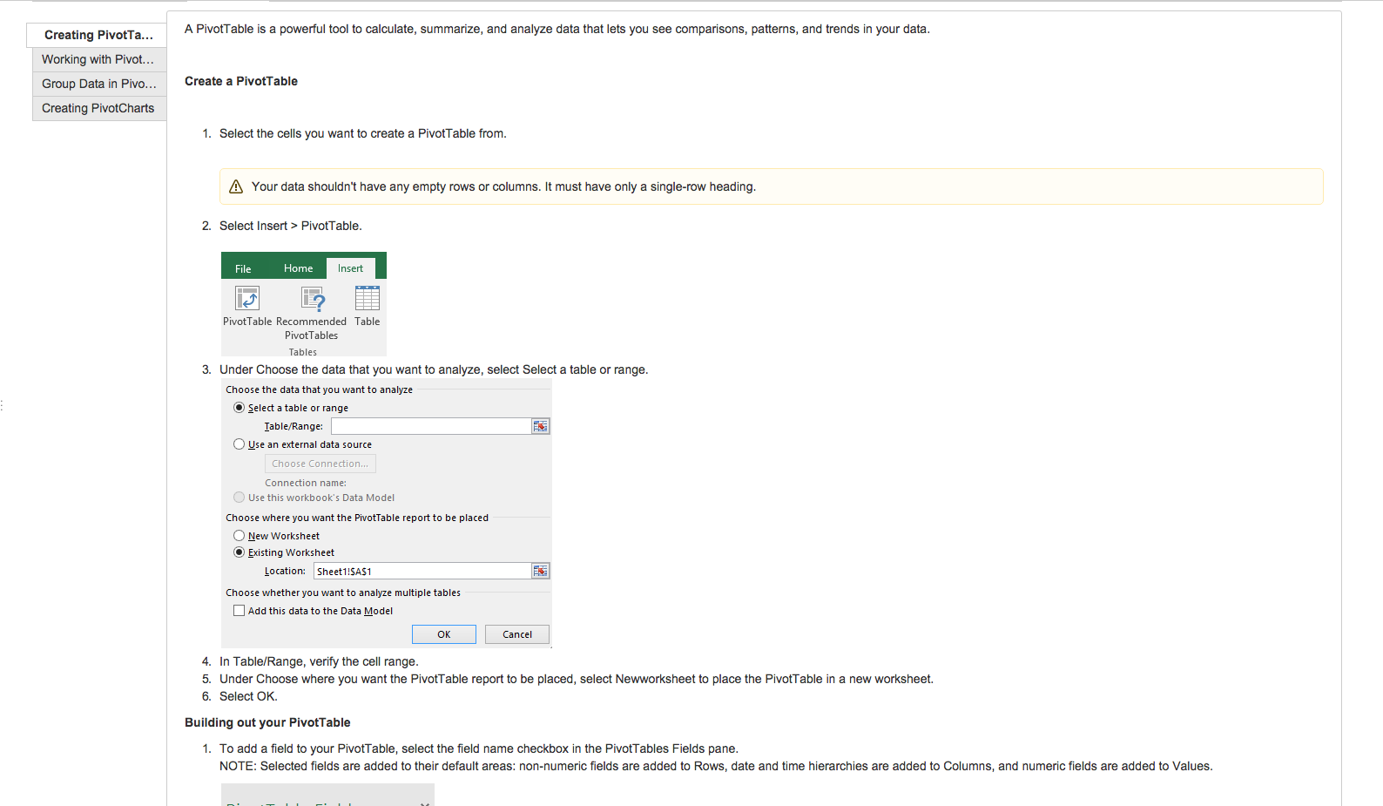Click the Table/Range collapse dialog icon
Viewport: 1383px width, 806px height.
(x=541, y=426)
